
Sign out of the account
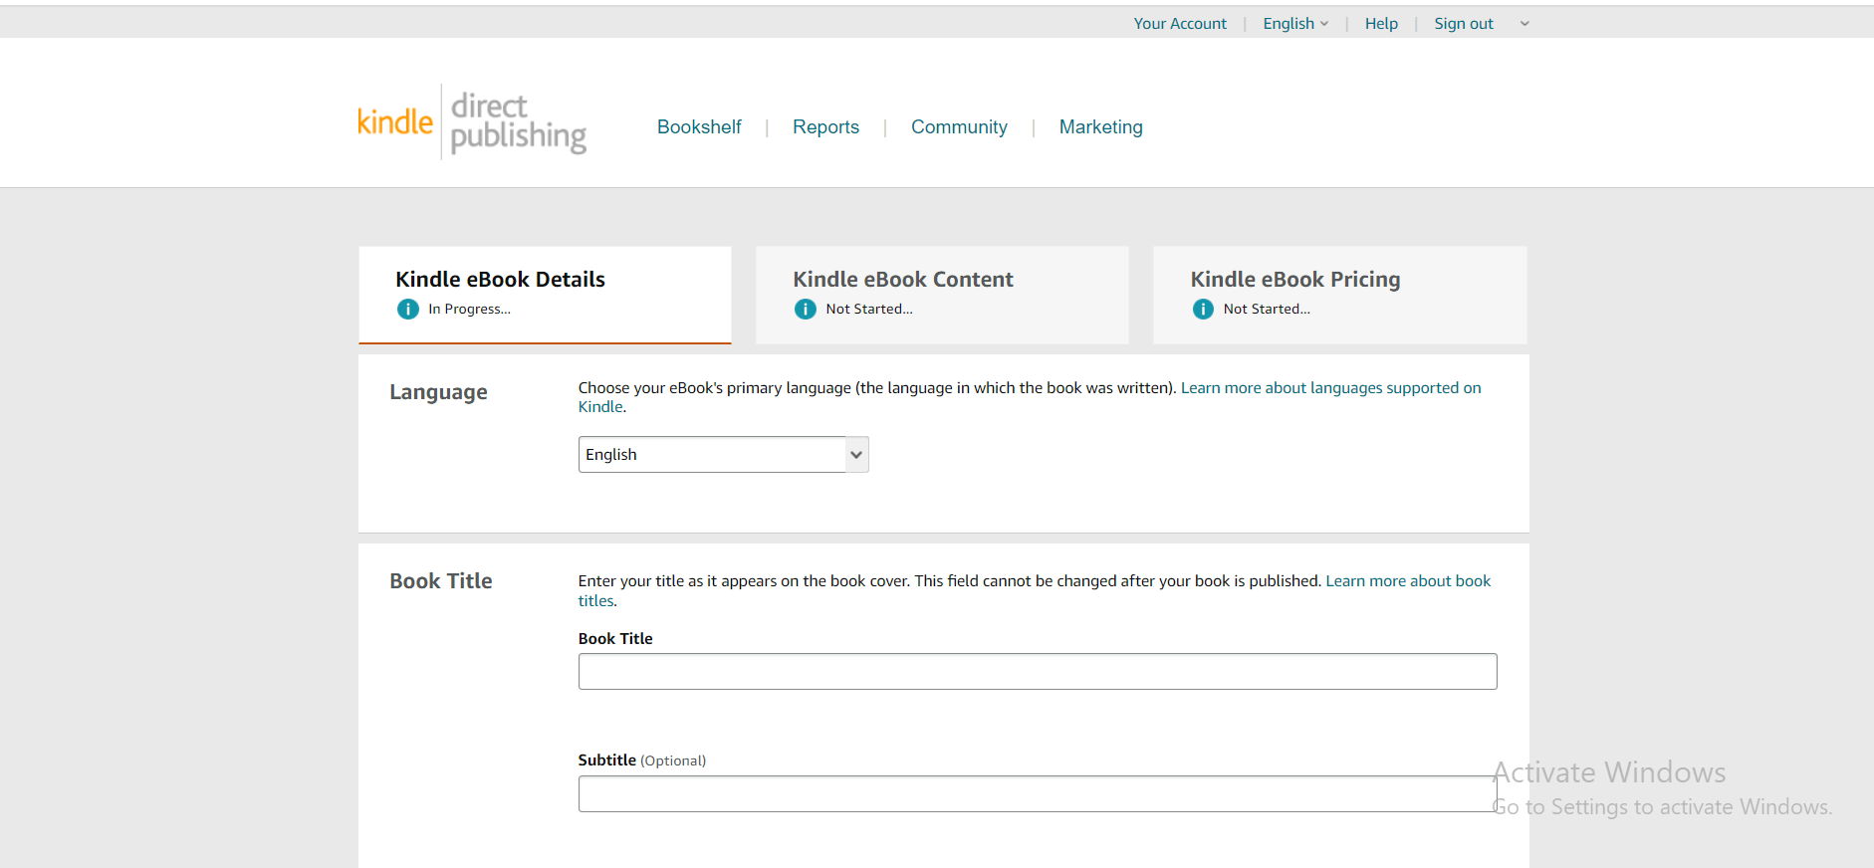coord(1463,24)
